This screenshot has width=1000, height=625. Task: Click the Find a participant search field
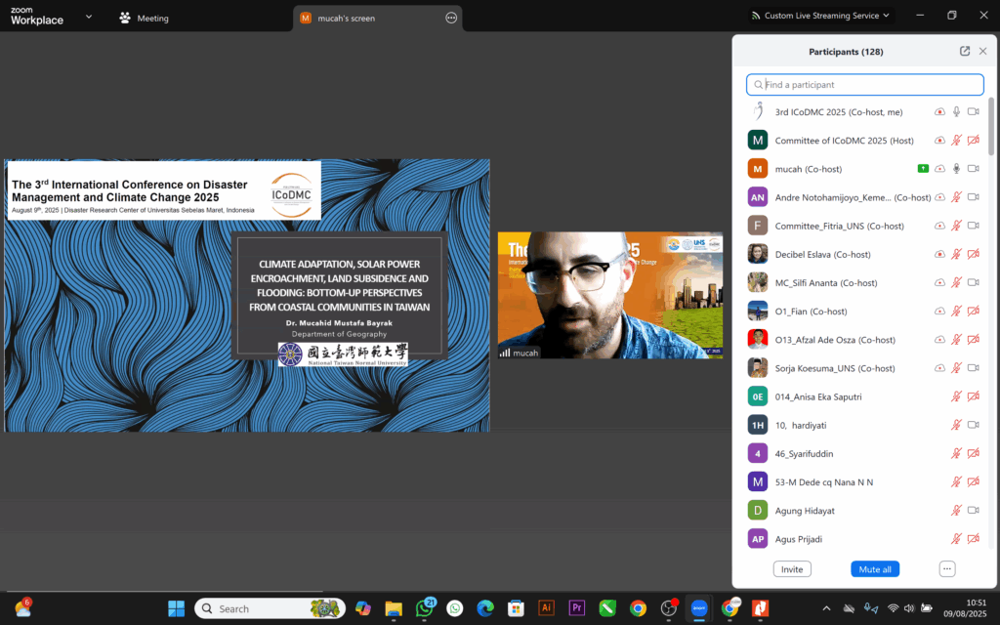(865, 85)
